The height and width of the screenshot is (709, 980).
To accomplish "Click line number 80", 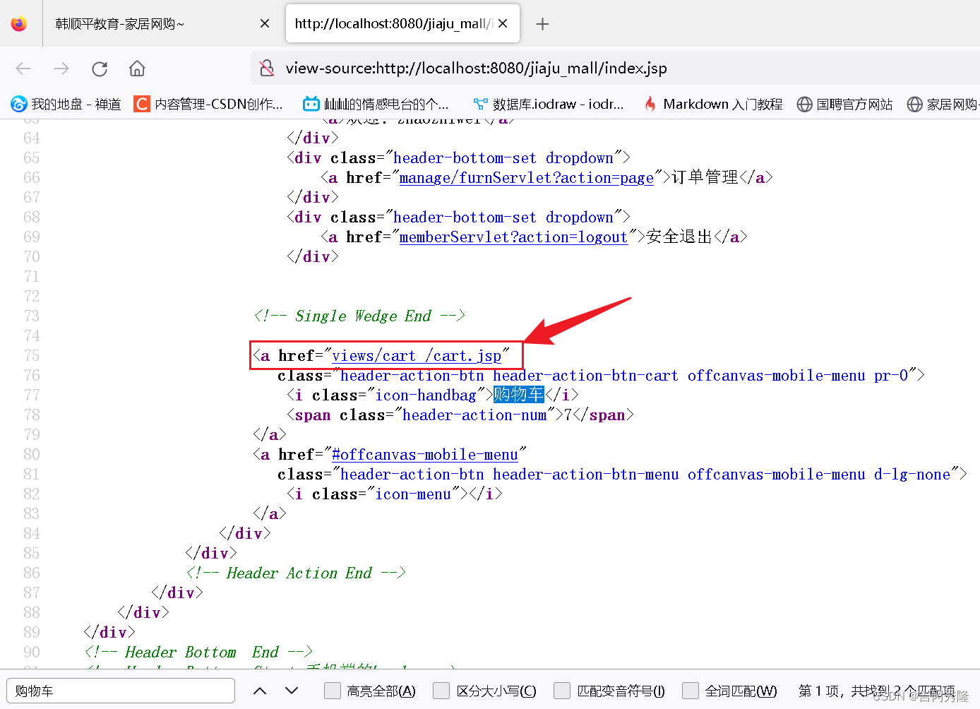I will coord(32,455).
